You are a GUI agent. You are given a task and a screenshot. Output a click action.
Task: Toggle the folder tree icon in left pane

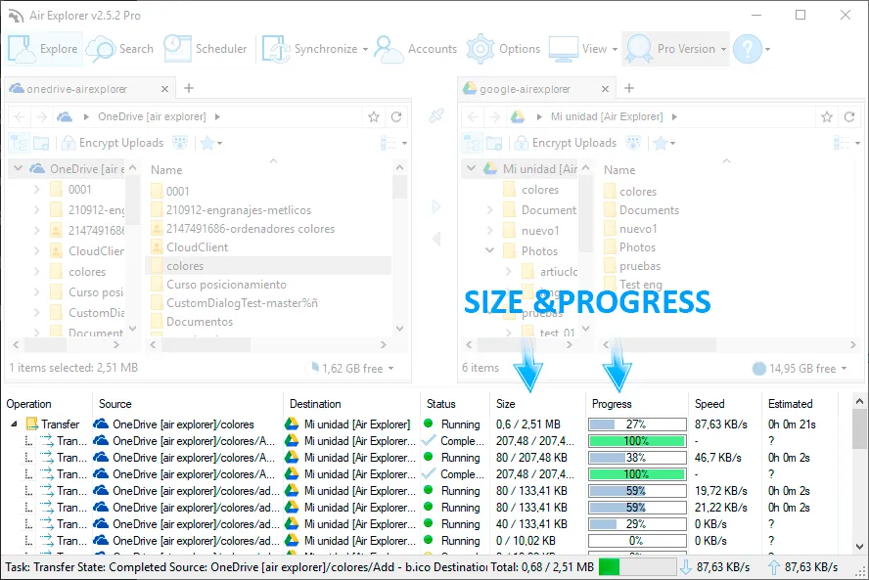click(x=19, y=143)
